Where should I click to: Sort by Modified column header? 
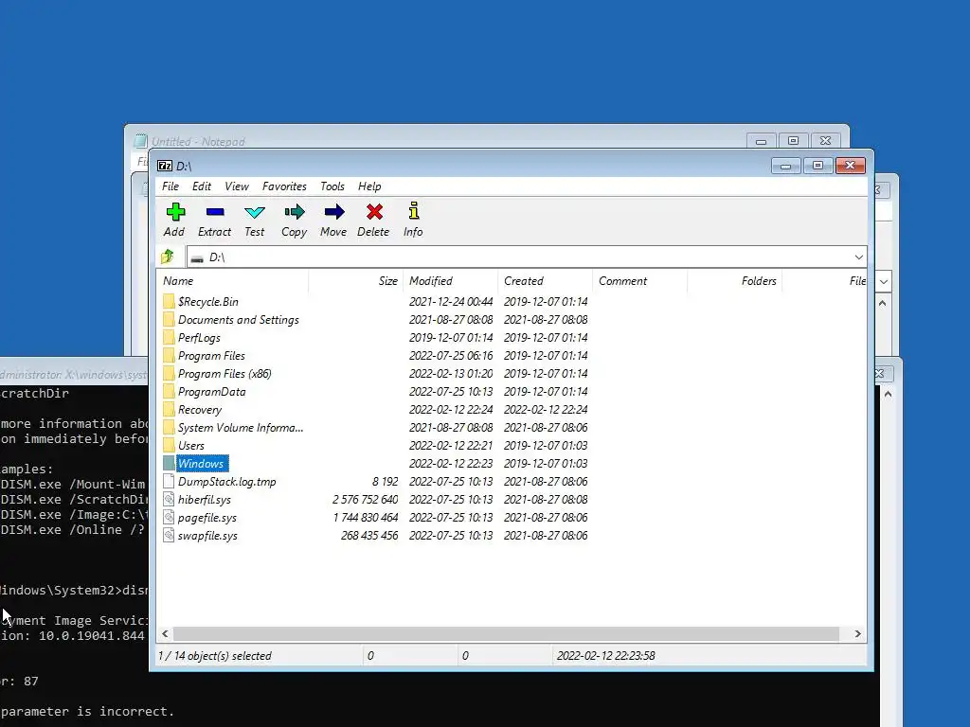coord(450,280)
